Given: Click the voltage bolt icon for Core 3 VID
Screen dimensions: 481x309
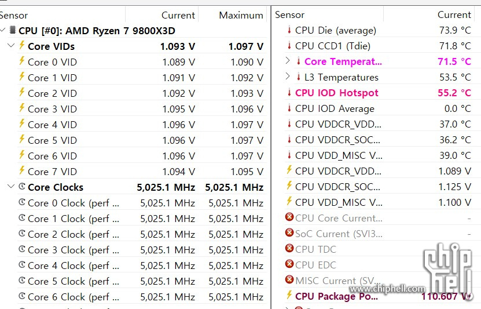Looking at the screenshot, I should tap(22, 108).
